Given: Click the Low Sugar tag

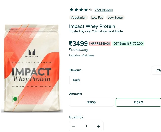Looking at the screenshot, I should (x=115, y=18).
